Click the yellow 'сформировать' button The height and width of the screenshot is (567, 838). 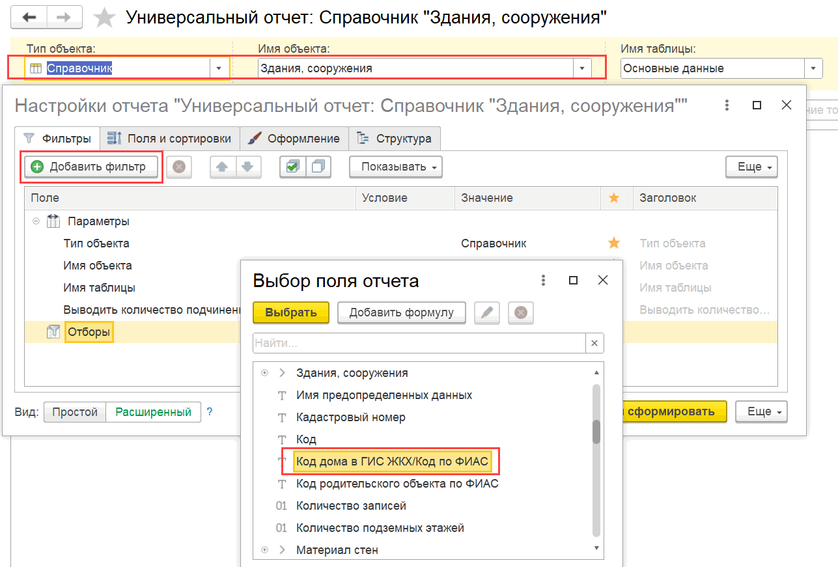click(x=674, y=411)
